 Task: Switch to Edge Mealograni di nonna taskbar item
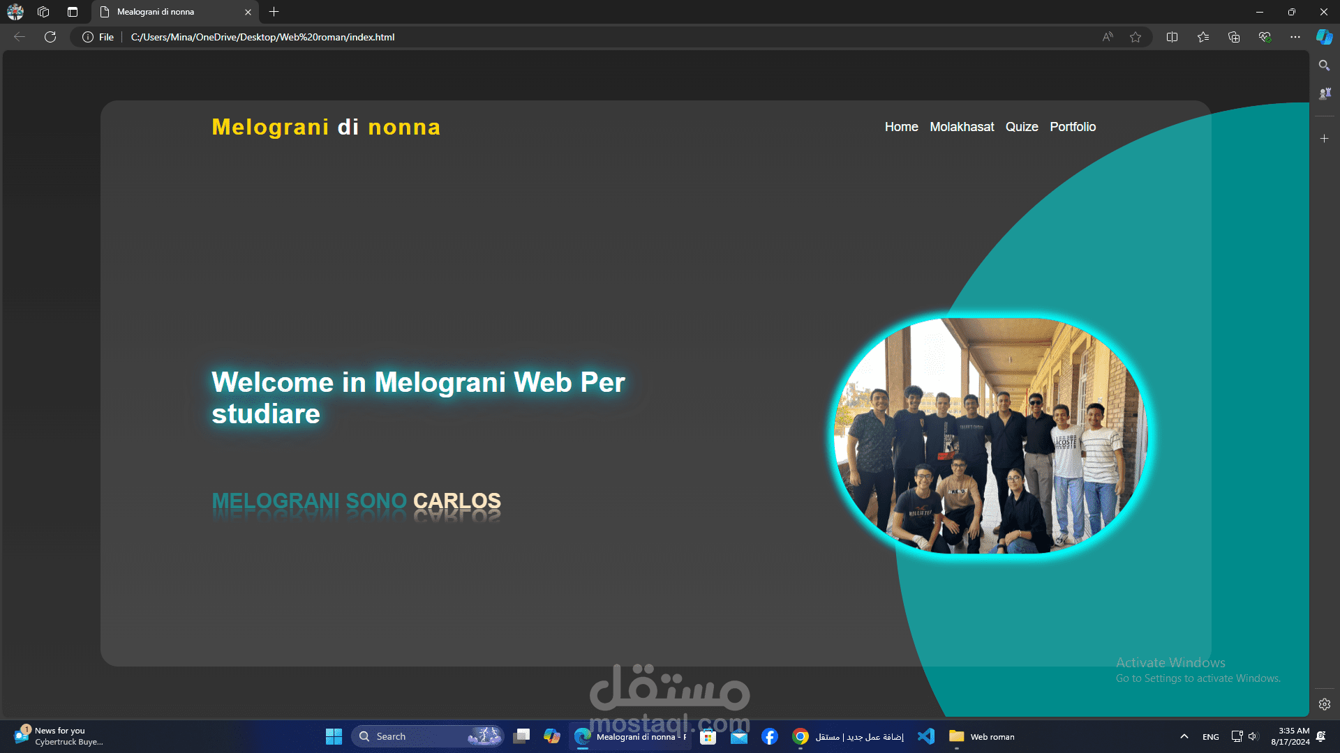[x=630, y=736]
